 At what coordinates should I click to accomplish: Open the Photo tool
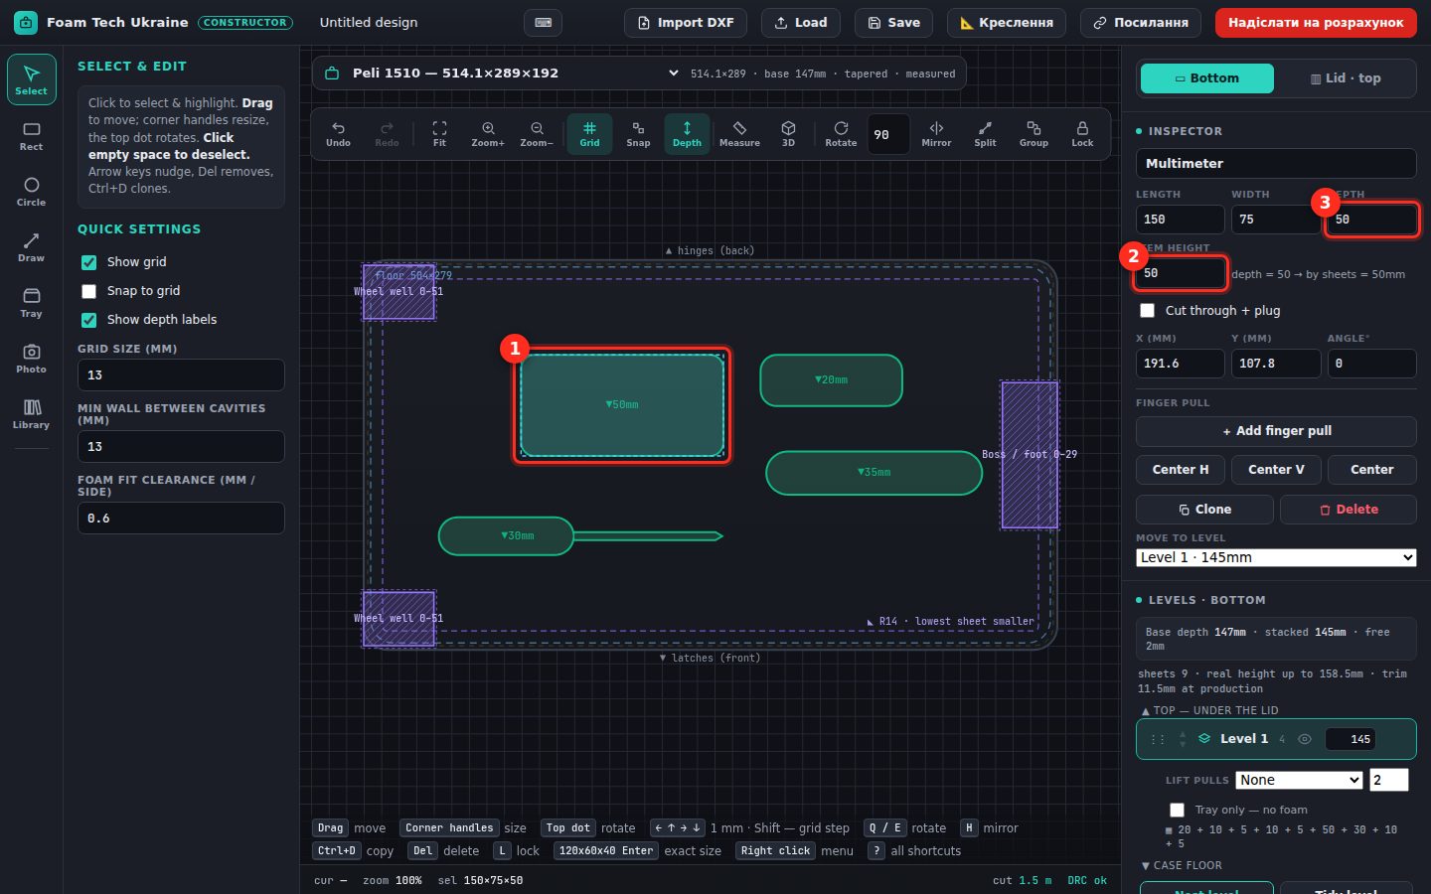click(31, 358)
